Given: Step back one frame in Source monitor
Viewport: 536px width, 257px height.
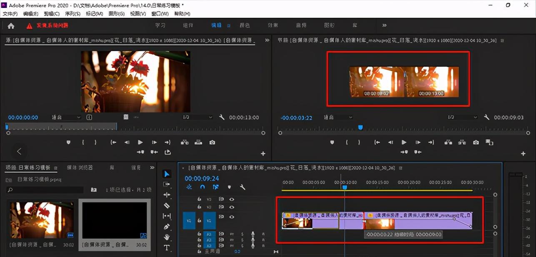Looking at the screenshot, I should [127, 142].
